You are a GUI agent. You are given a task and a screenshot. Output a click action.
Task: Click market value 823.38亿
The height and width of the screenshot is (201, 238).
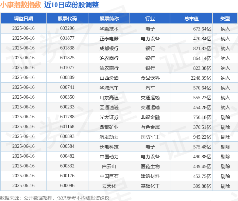pos(202,68)
